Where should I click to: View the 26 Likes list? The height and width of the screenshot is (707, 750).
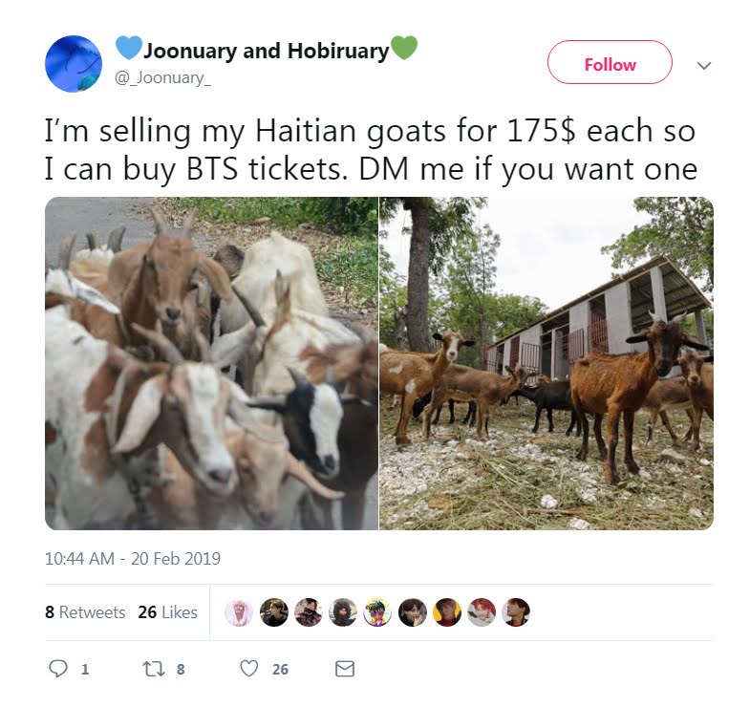[x=167, y=611]
